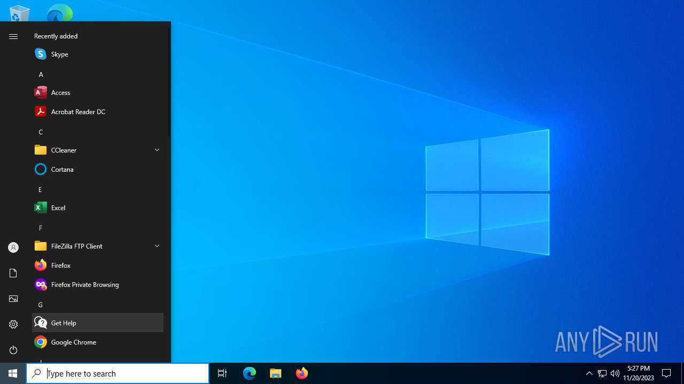Focus the Type here to search box
Viewport: 684px width, 384px height.
pos(118,373)
